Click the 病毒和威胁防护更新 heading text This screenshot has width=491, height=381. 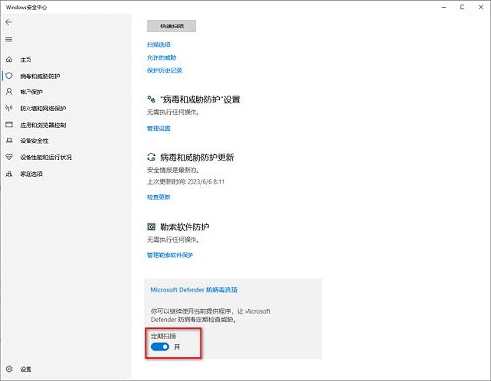[x=197, y=157]
